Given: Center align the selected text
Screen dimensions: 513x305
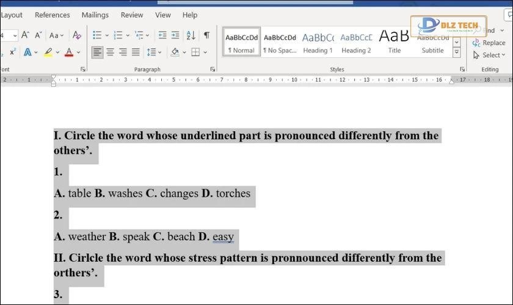Looking at the screenshot, I should pos(111,52).
